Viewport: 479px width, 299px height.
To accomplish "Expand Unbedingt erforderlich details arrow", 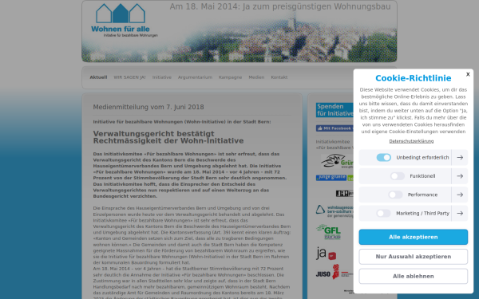I will click(460, 157).
